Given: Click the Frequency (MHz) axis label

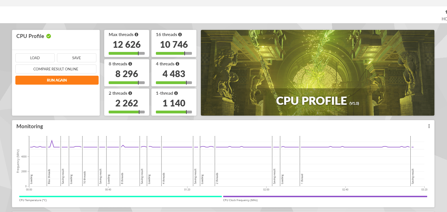Looking at the screenshot, I should click(x=18, y=161).
